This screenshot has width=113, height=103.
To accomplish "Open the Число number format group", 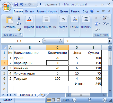I will [x=63, y=26].
